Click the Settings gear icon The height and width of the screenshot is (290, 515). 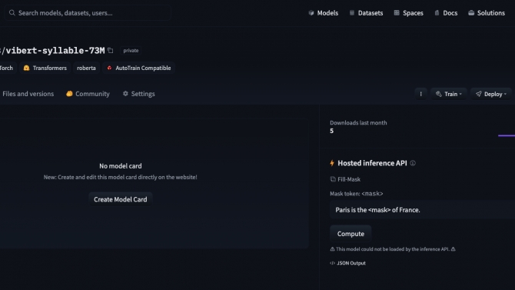point(125,94)
